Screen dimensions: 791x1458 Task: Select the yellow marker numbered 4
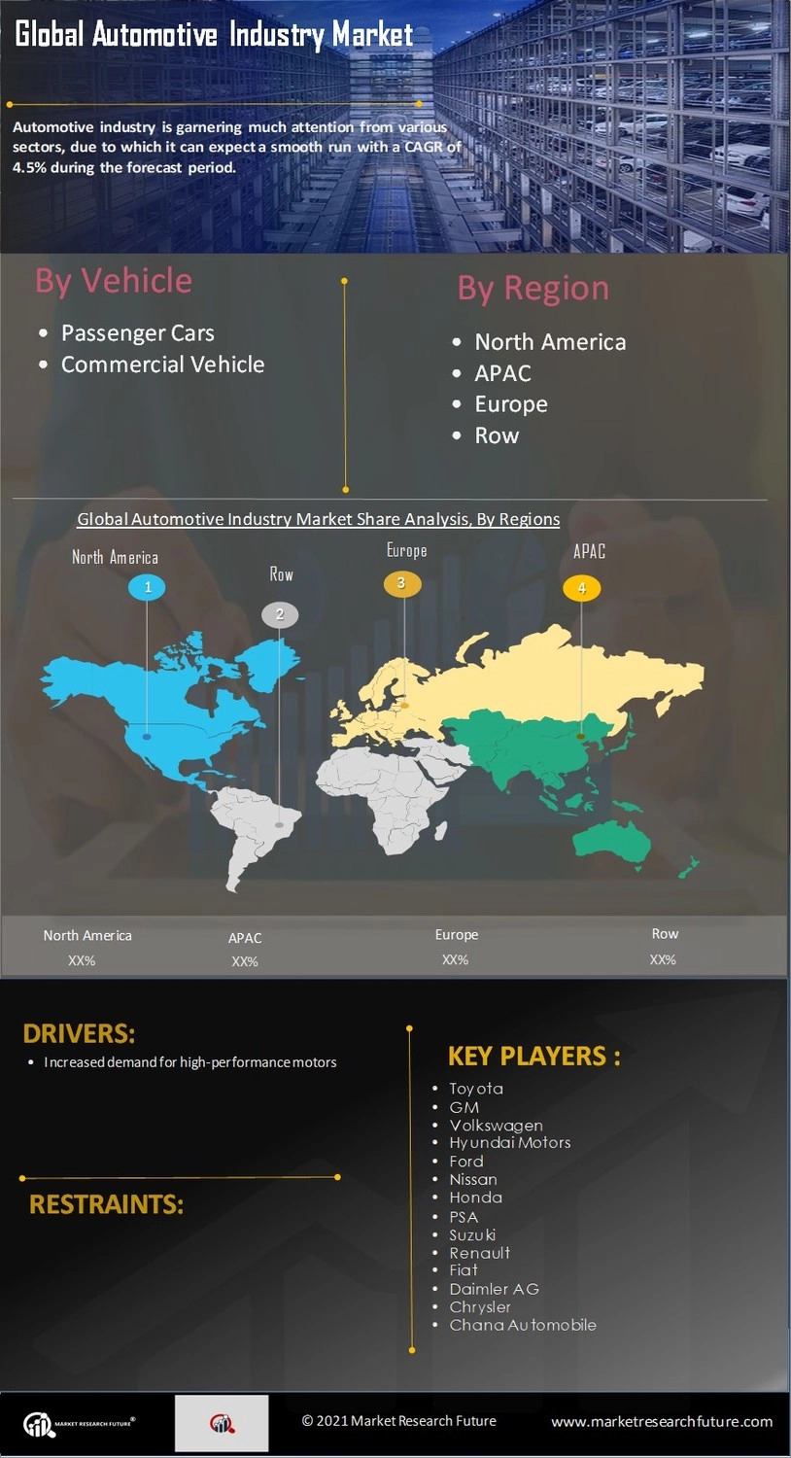point(581,588)
